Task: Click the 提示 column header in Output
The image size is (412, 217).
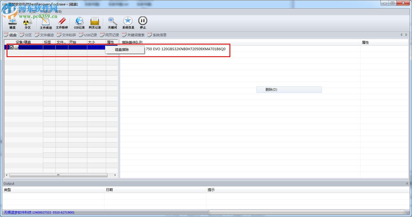Action: [x=308, y=190]
